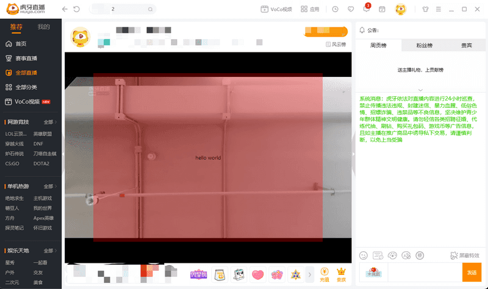The image size is (488, 289).
Task: Click the page refresh icon
Action: click(x=76, y=10)
